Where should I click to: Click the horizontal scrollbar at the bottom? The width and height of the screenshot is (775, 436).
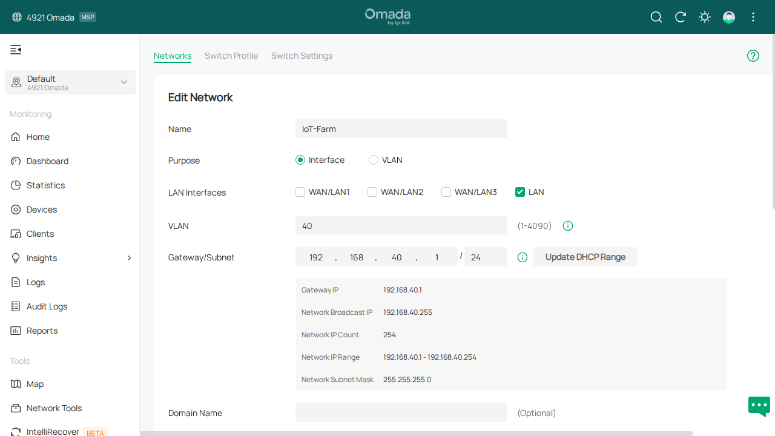[x=417, y=433]
